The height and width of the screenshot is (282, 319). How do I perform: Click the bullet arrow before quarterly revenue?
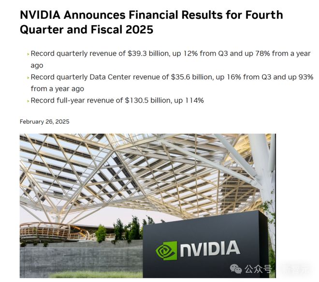click(28, 54)
